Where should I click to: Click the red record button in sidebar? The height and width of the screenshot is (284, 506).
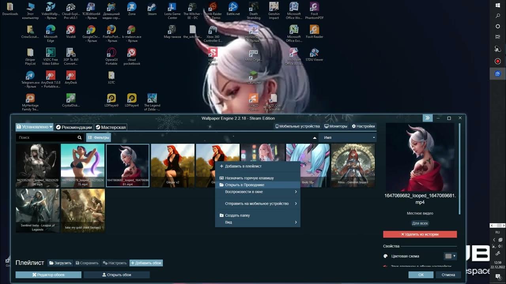(498, 61)
